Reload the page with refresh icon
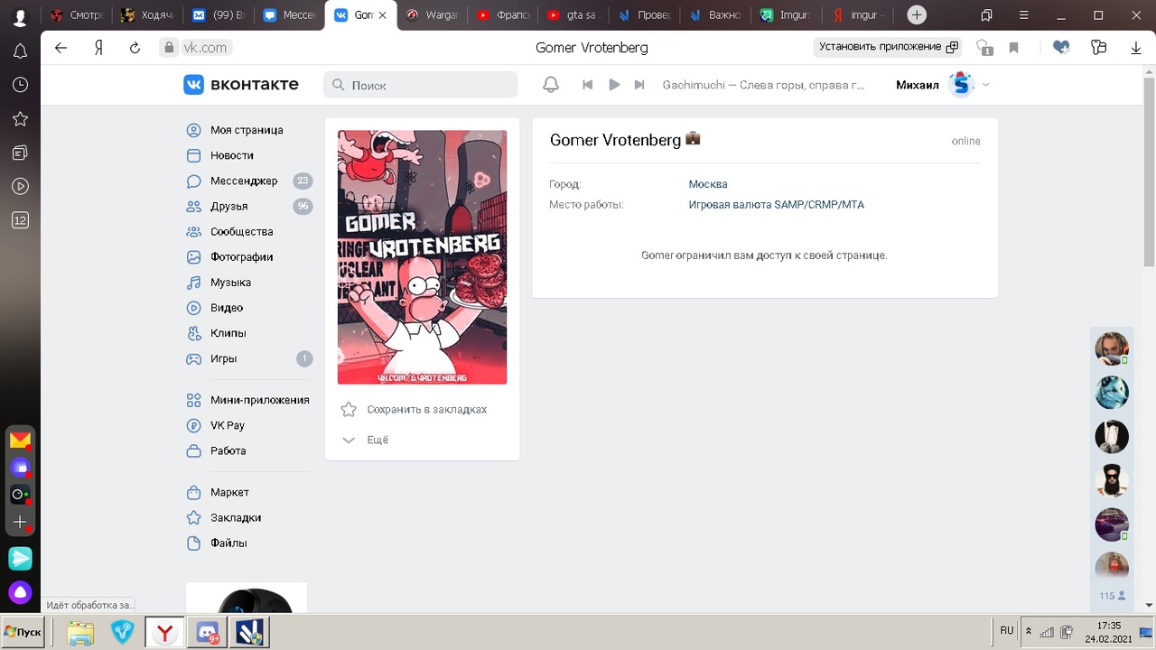1156x650 pixels. point(135,48)
